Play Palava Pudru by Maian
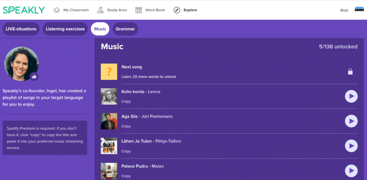This screenshot has height=180, width=367. coord(351,170)
